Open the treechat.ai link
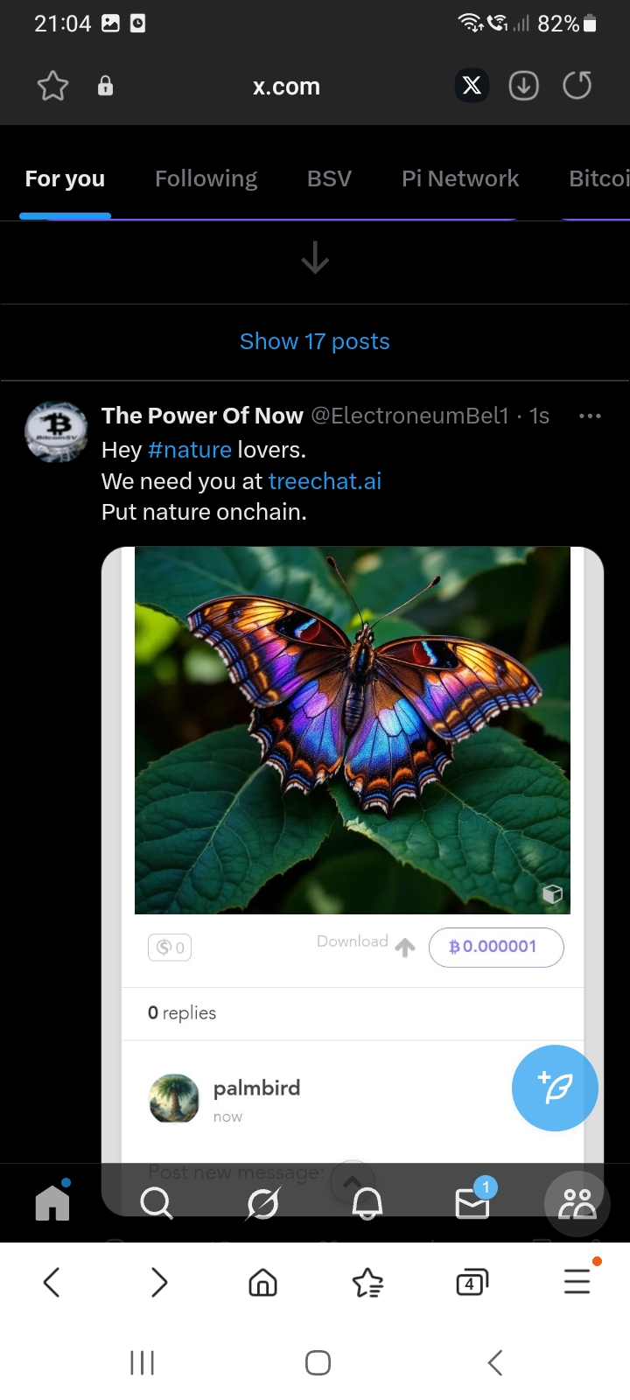 point(325,481)
